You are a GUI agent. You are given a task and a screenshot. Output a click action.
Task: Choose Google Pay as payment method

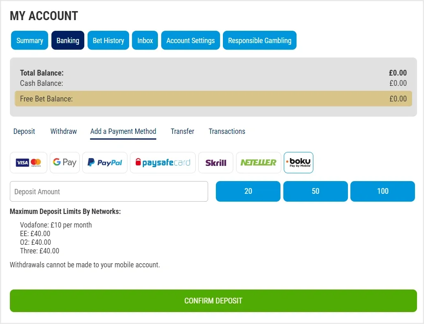point(65,162)
